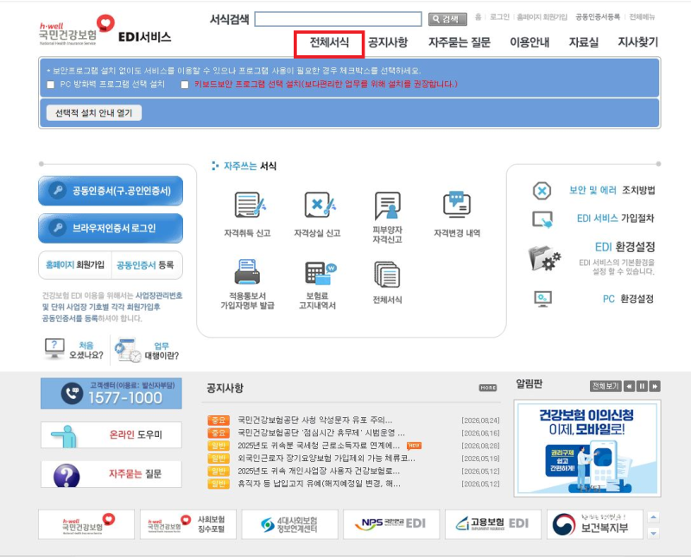Viewport: 691px width, 557px height.
Task: Click 전체메뉴 link in top bar
Action: point(642,16)
